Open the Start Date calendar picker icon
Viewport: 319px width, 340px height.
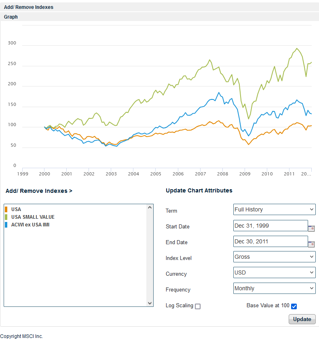(x=311, y=228)
